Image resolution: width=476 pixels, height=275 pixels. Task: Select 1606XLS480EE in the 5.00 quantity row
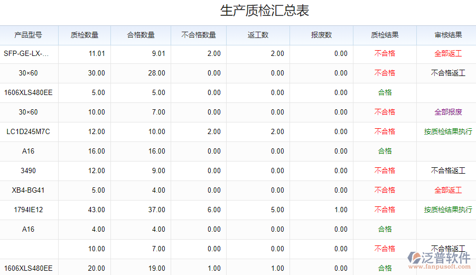(28, 93)
